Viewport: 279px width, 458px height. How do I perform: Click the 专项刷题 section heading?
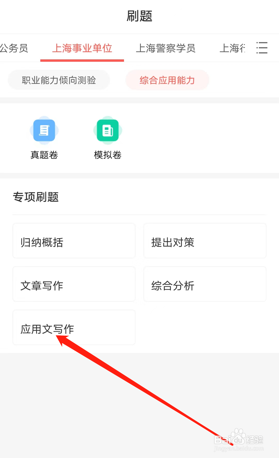[x=36, y=197]
